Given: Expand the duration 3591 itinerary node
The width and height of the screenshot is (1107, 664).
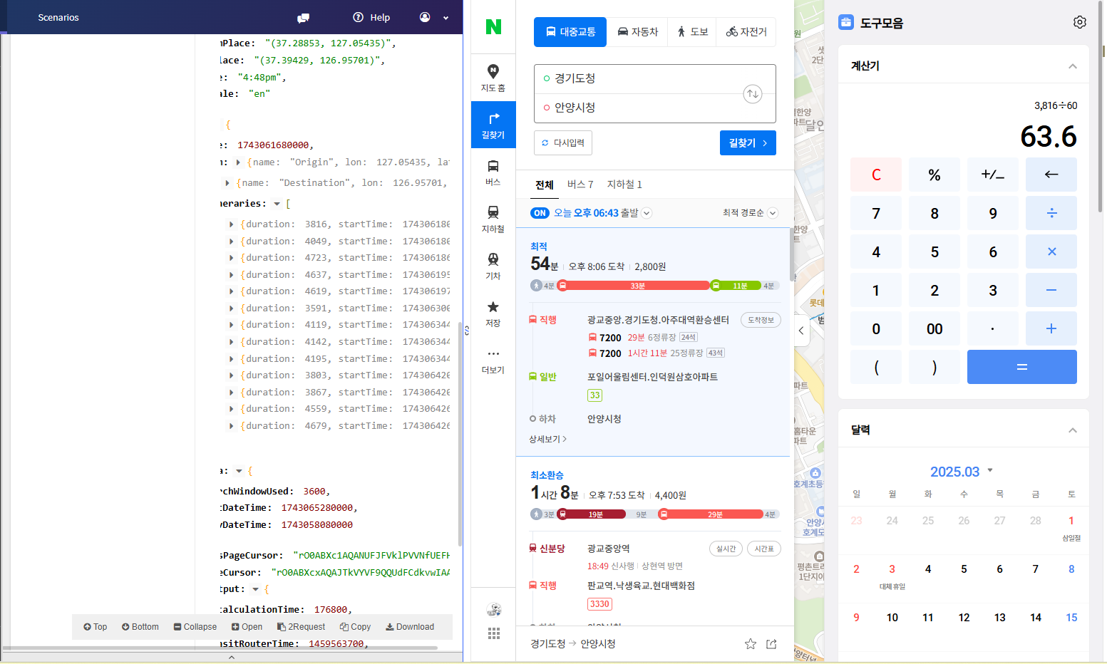Looking at the screenshot, I should 232,308.
